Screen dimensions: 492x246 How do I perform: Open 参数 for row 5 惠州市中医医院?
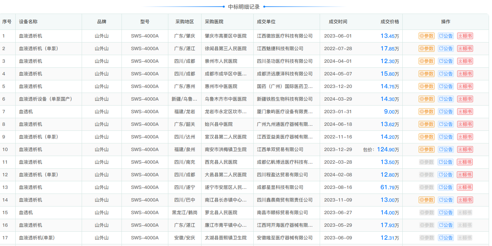point(427,86)
